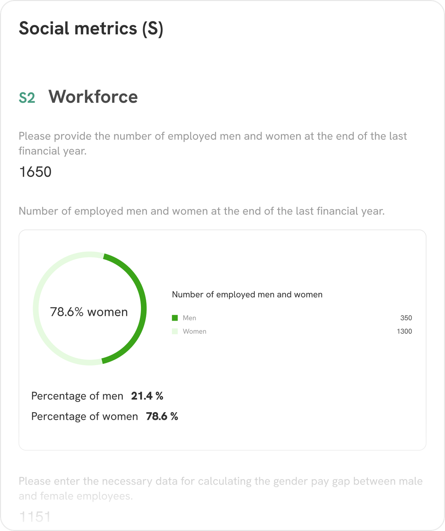The image size is (445, 531).
Task: Click the Social metrics (S) title
Action: coord(91,28)
